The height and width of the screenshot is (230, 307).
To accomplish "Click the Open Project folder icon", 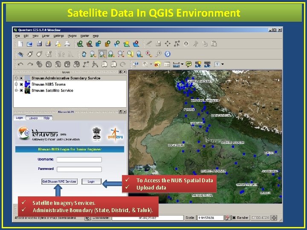I will coord(29,44).
